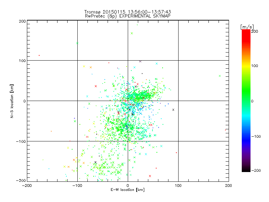Click the '200' label on the color bar
This screenshot has height=202, width=269.
tap(255, 31)
